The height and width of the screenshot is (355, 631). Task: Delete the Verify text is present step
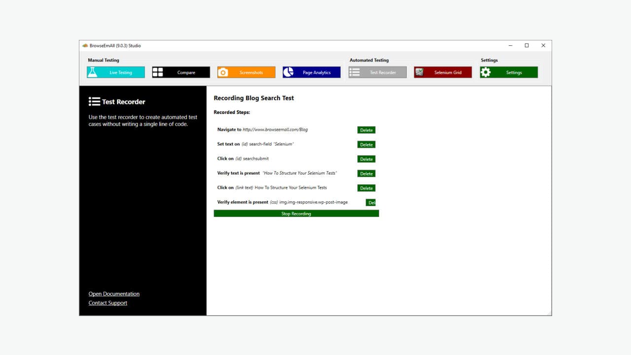366,174
